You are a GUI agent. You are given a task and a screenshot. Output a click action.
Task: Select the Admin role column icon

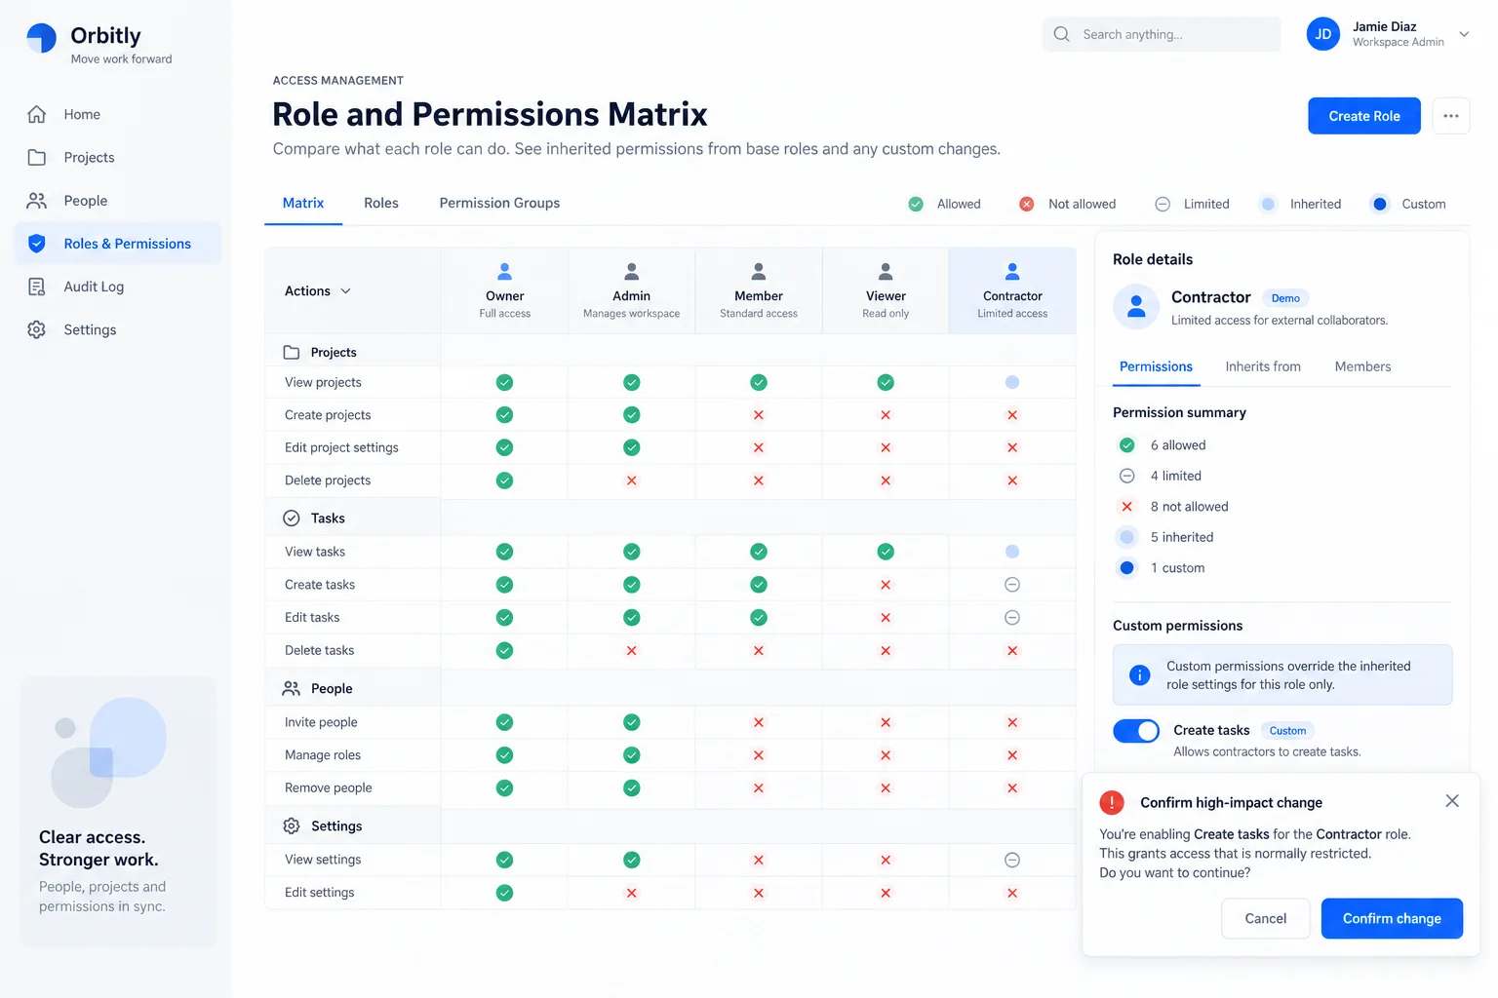click(x=632, y=271)
